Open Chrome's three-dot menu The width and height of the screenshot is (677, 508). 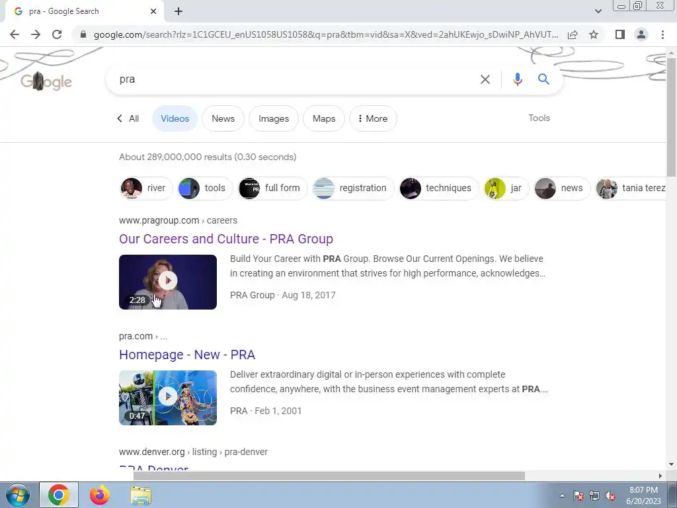click(x=662, y=34)
